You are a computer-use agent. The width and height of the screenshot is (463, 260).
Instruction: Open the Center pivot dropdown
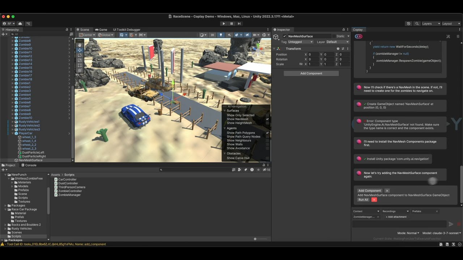point(87,35)
